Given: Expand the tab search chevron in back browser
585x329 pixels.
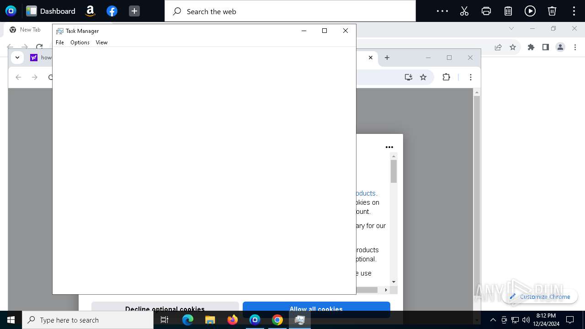Looking at the screenshot, I should click(511, 28).
